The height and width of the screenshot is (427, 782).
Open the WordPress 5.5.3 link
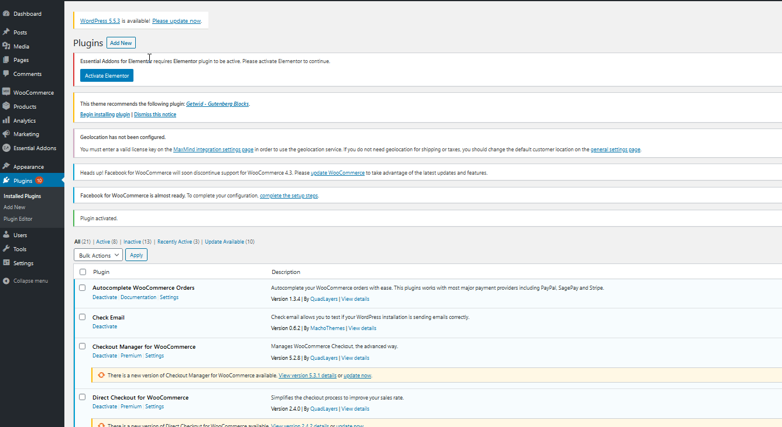click(100, 20)
